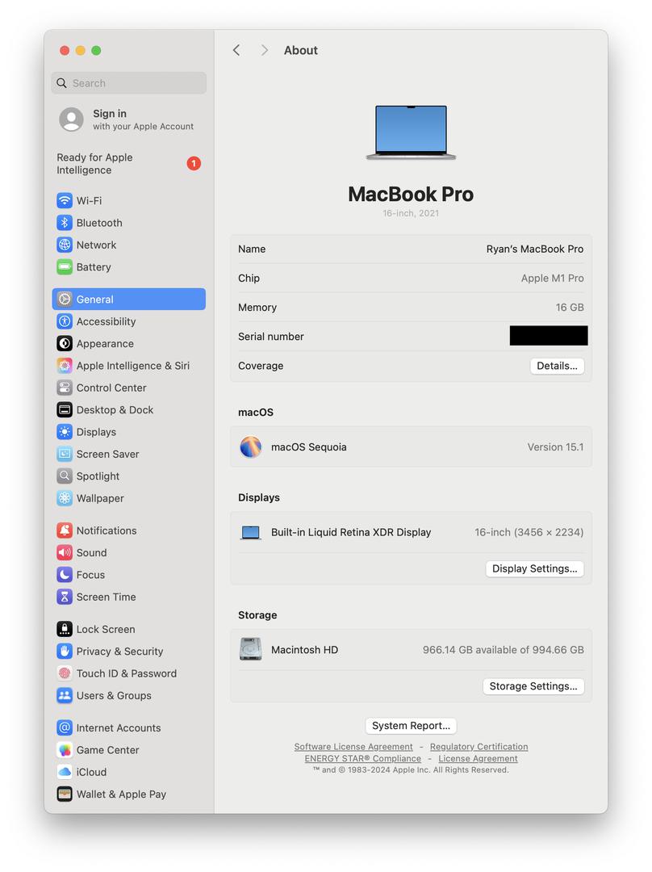This screenshot has height=872, width=652.
Task: Select the General gear icon
Action: tap(65, 300)
